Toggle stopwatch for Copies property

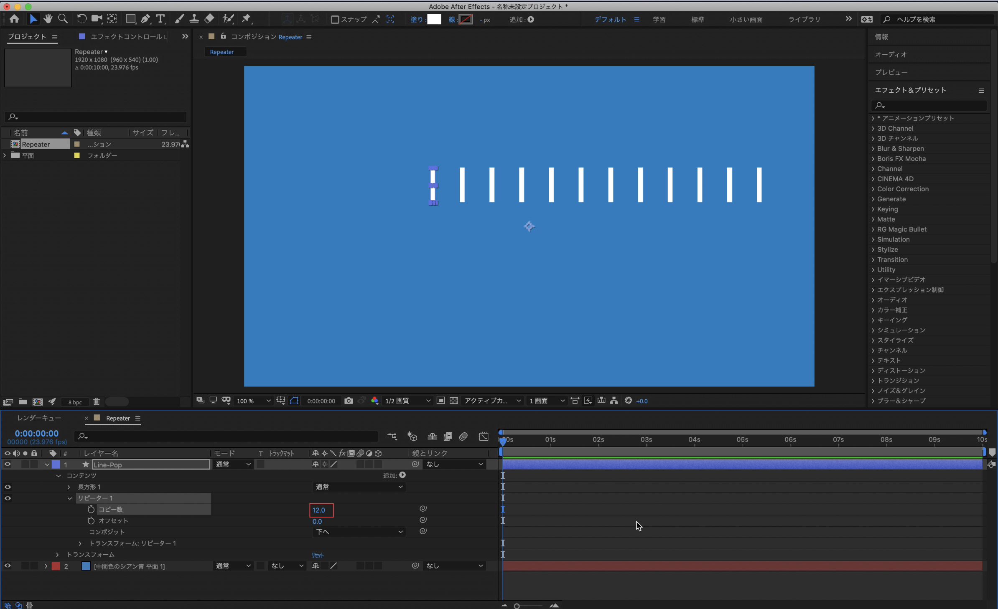point(91,510)
